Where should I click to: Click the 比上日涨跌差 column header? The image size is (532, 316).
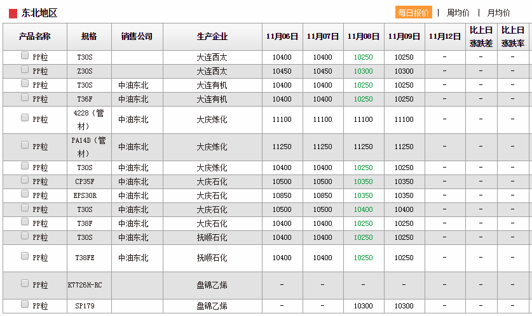[x=481, y=37]
